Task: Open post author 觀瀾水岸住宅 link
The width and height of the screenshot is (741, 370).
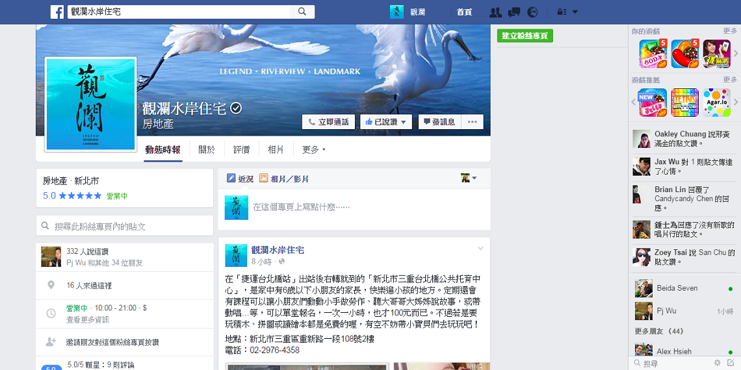Action: 278,250
